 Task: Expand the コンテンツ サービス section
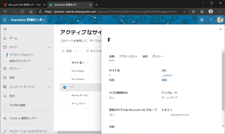click(x=49, y=87)
